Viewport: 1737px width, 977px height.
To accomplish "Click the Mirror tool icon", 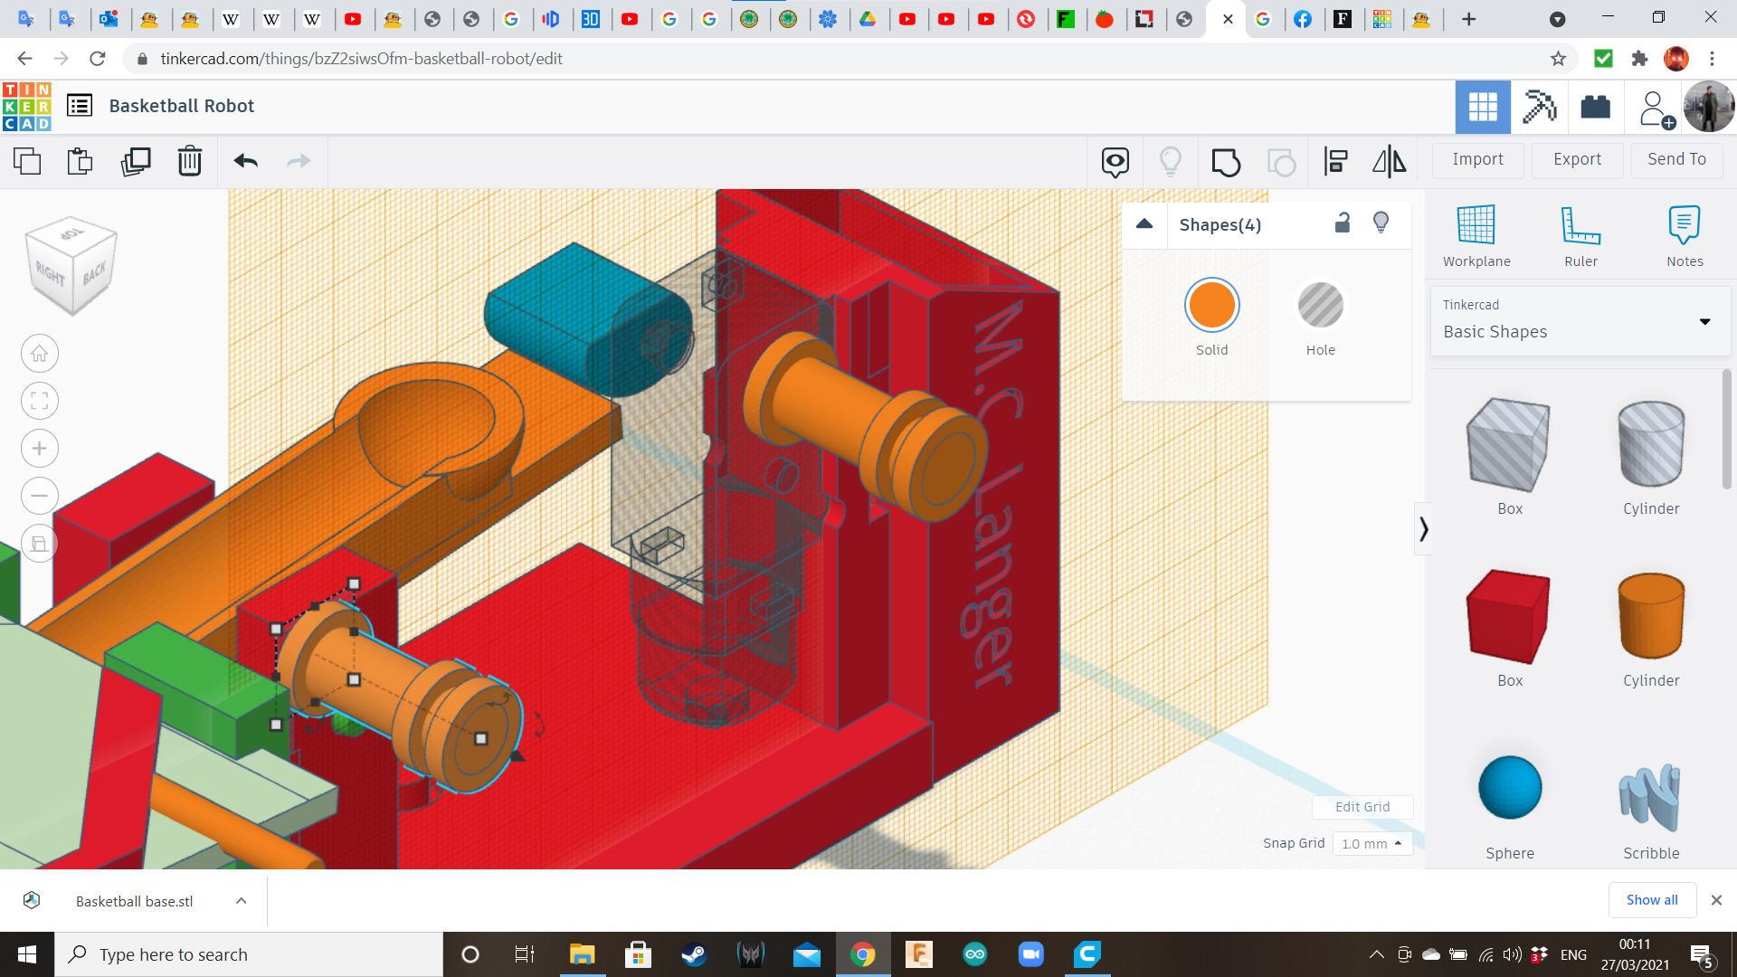I will coord(1389,162).
